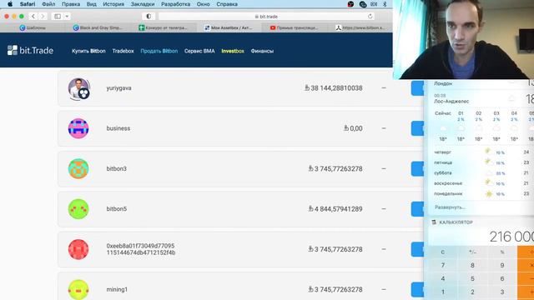The height and width of the screenshot is (300, 534).
Task: Expand weather widget via Развернуть...
Action: pyautogui.click(x=450, y=207)
